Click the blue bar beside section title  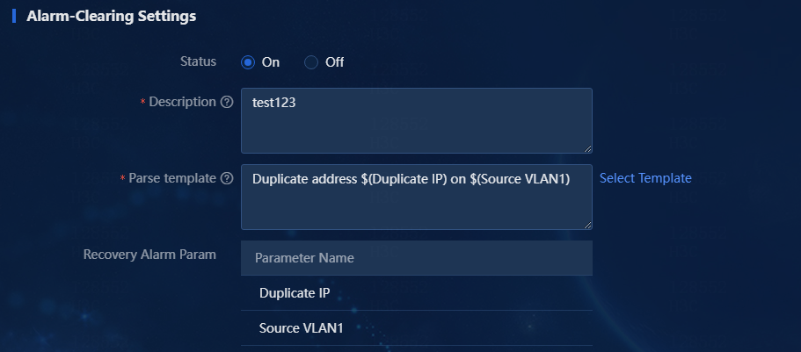pyautogui.click(x=14, y=17)
